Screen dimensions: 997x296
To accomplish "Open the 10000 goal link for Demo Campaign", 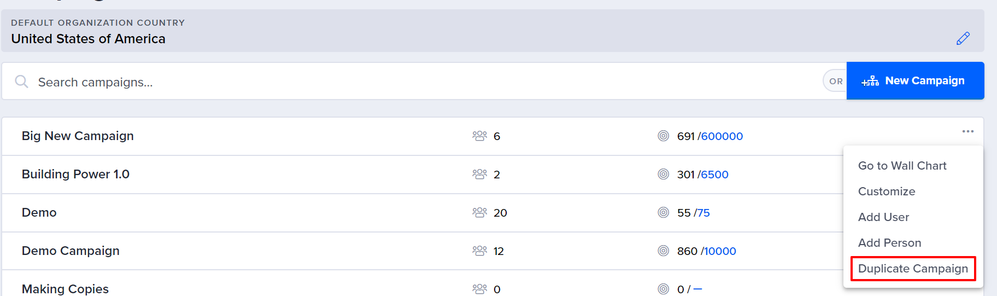I will pos(720,251).
